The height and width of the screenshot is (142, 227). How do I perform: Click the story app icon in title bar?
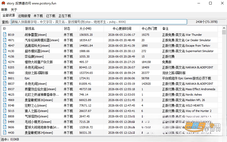tap(3, 3)
